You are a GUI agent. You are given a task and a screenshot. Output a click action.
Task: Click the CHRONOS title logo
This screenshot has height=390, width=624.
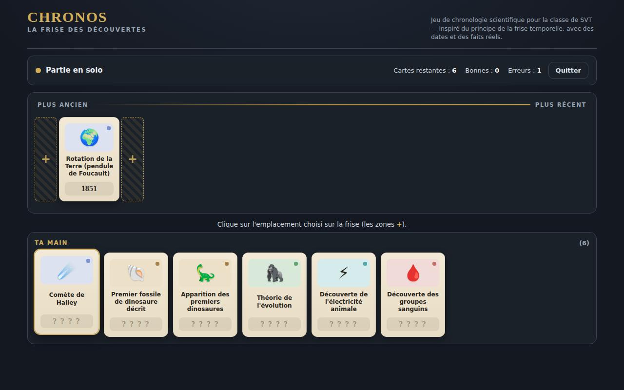[67, 17]
